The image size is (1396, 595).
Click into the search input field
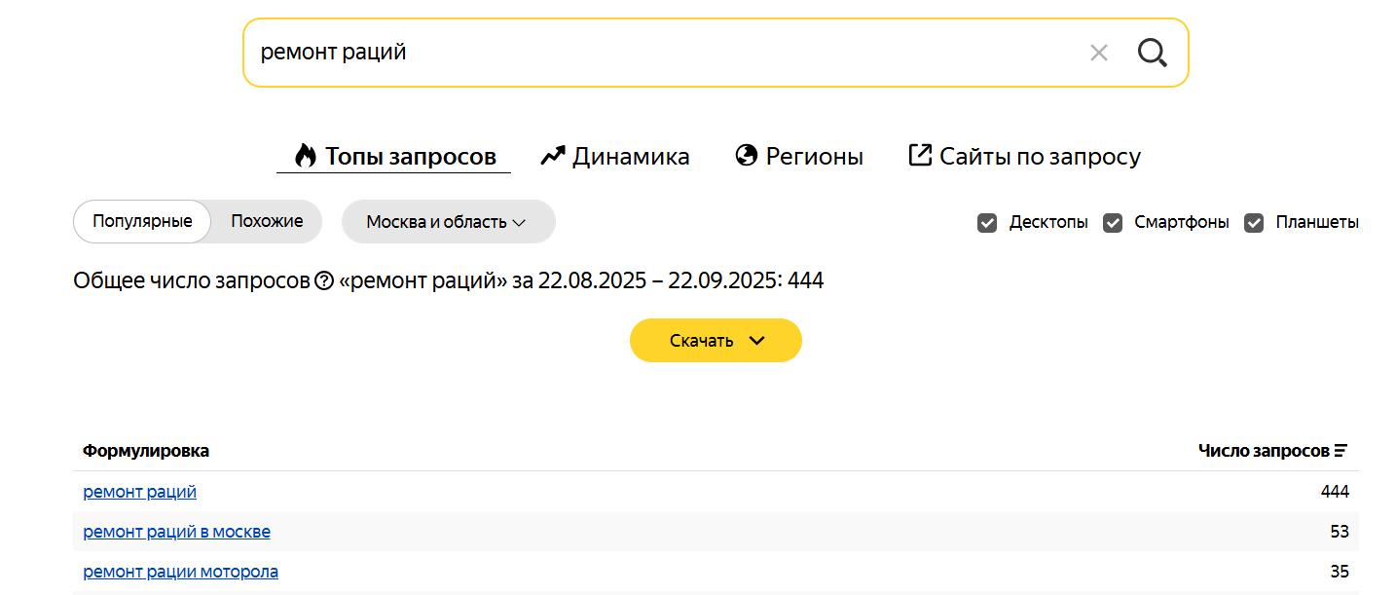click(x=662, y=53)
